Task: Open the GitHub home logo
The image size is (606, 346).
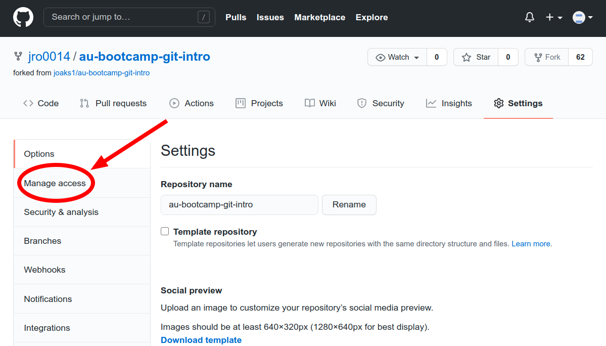Action: point(23,17)
